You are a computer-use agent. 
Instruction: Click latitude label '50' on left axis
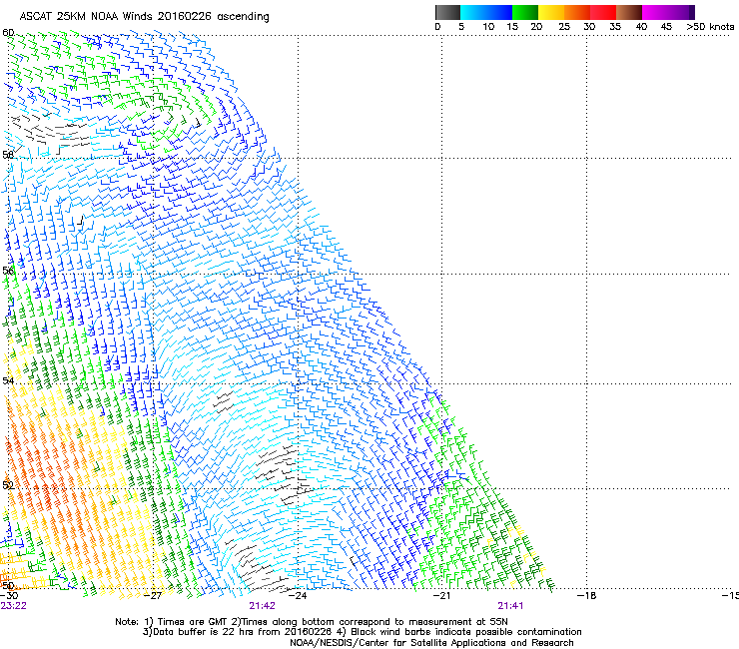(8, 586)
